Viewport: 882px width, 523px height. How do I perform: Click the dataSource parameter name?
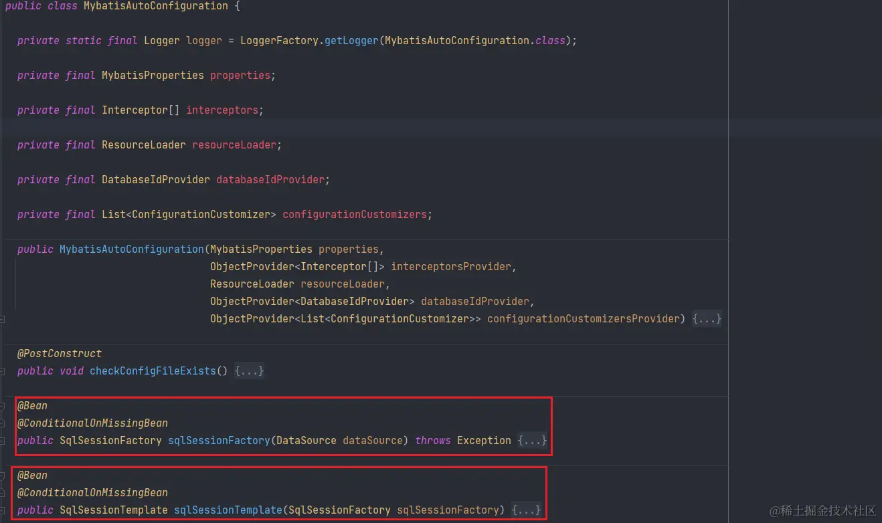click(x=373, y=441)
